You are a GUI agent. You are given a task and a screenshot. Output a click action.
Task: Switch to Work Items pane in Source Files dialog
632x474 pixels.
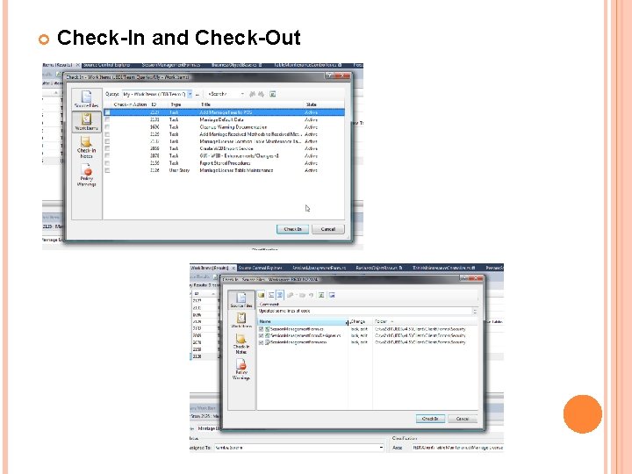(x=241, y=320)
